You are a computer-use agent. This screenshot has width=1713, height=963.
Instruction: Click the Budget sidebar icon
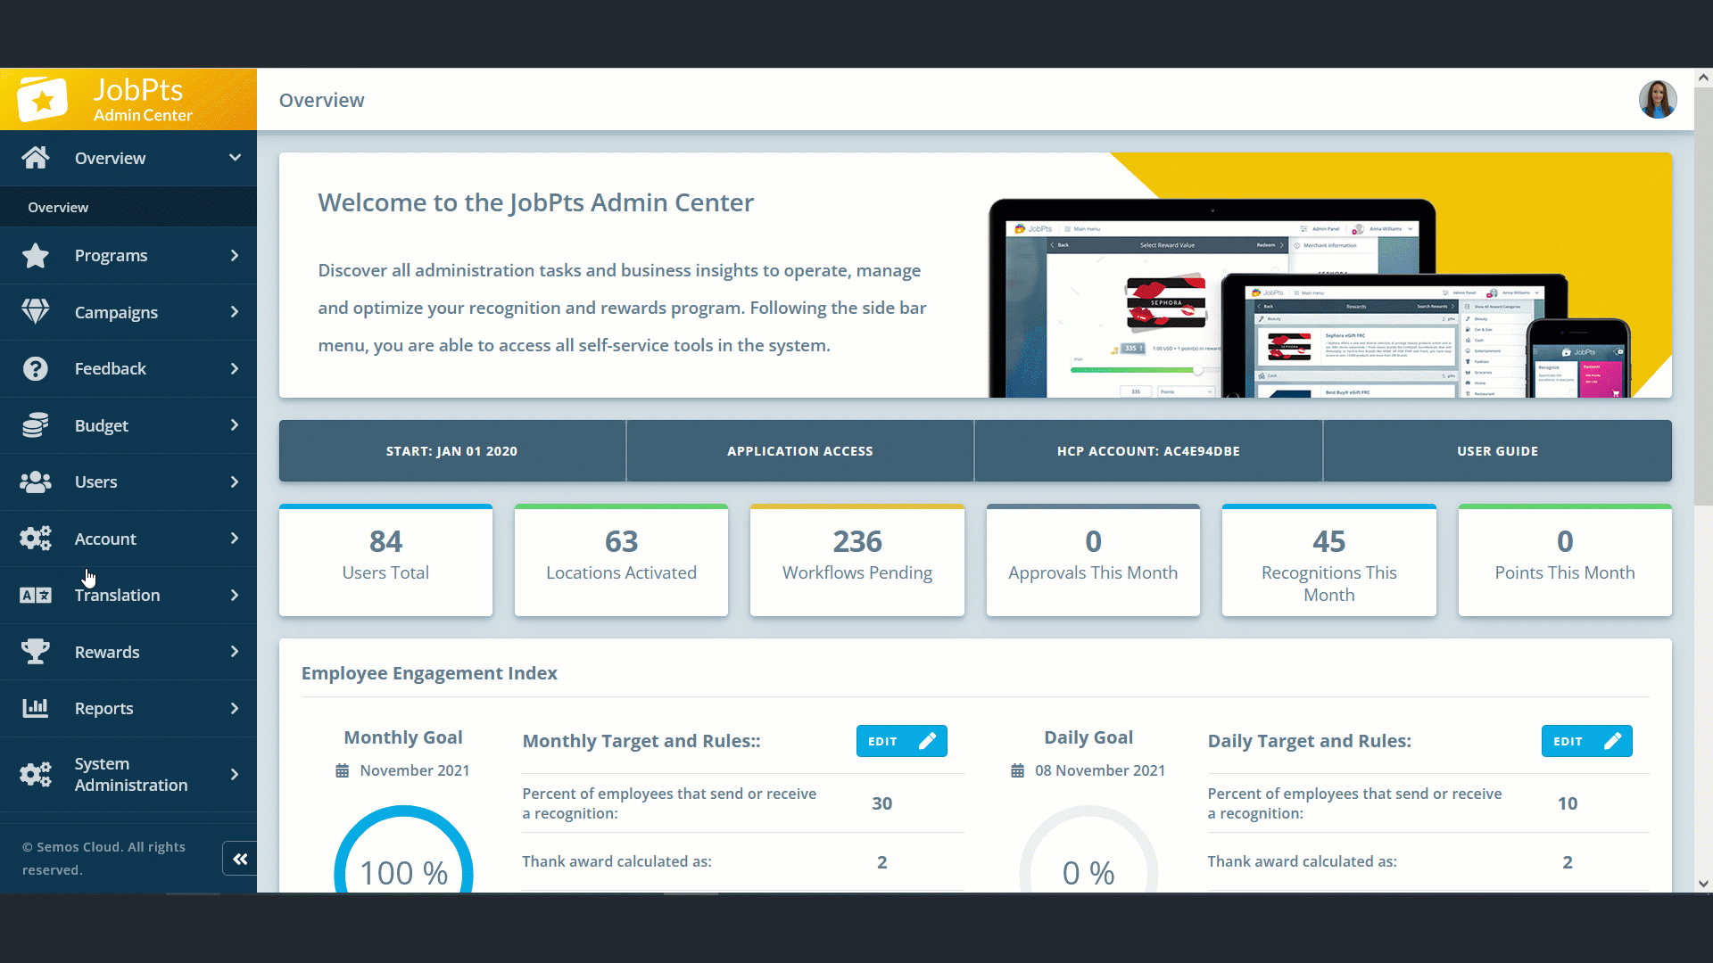(34, 425)
